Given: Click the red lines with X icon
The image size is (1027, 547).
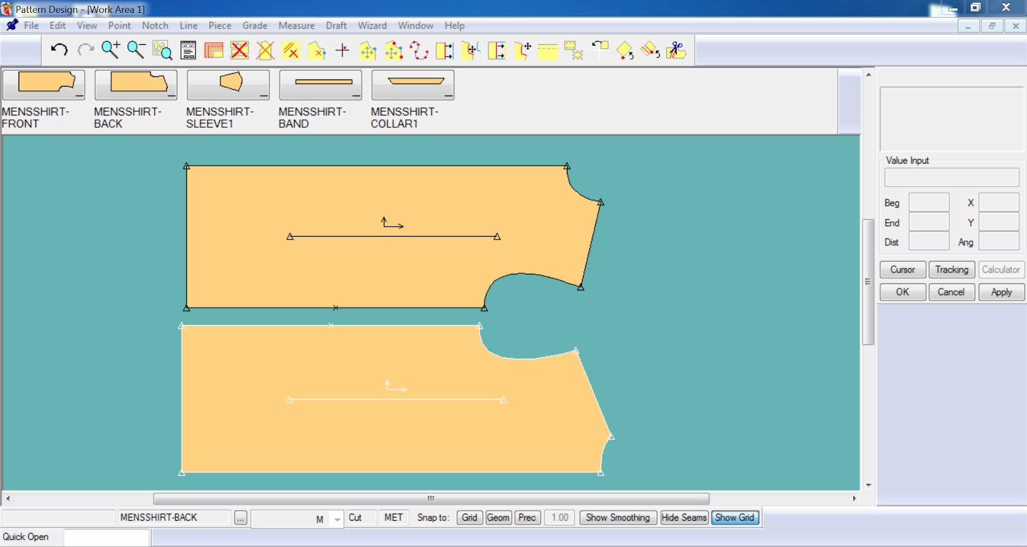Looking at the screenshot, I should pyautogui.click(x=291, y=50).
